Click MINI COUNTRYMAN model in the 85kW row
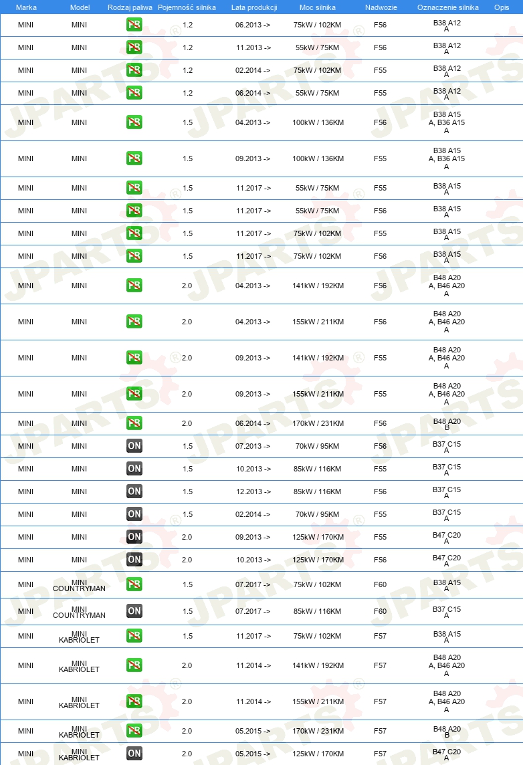This screenshot has width=523, height=765. click(x=79, y=612)
